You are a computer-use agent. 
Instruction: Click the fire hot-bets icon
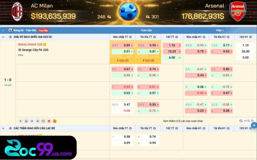tap(49, 121)
